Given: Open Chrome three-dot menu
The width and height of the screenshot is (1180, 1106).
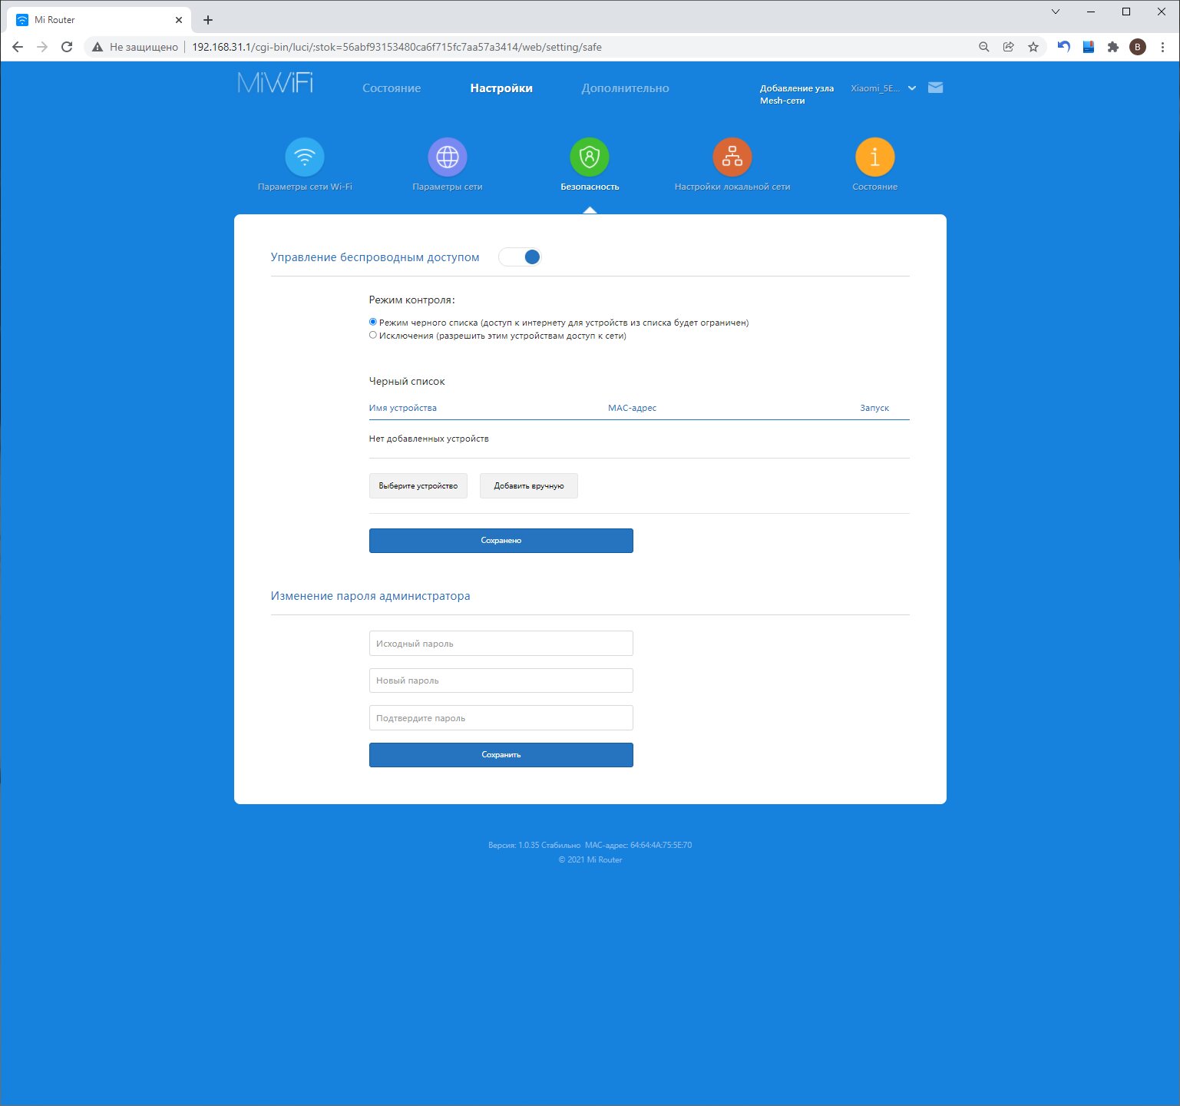Looking at the screenshot, I should (x=1162, y=47).
